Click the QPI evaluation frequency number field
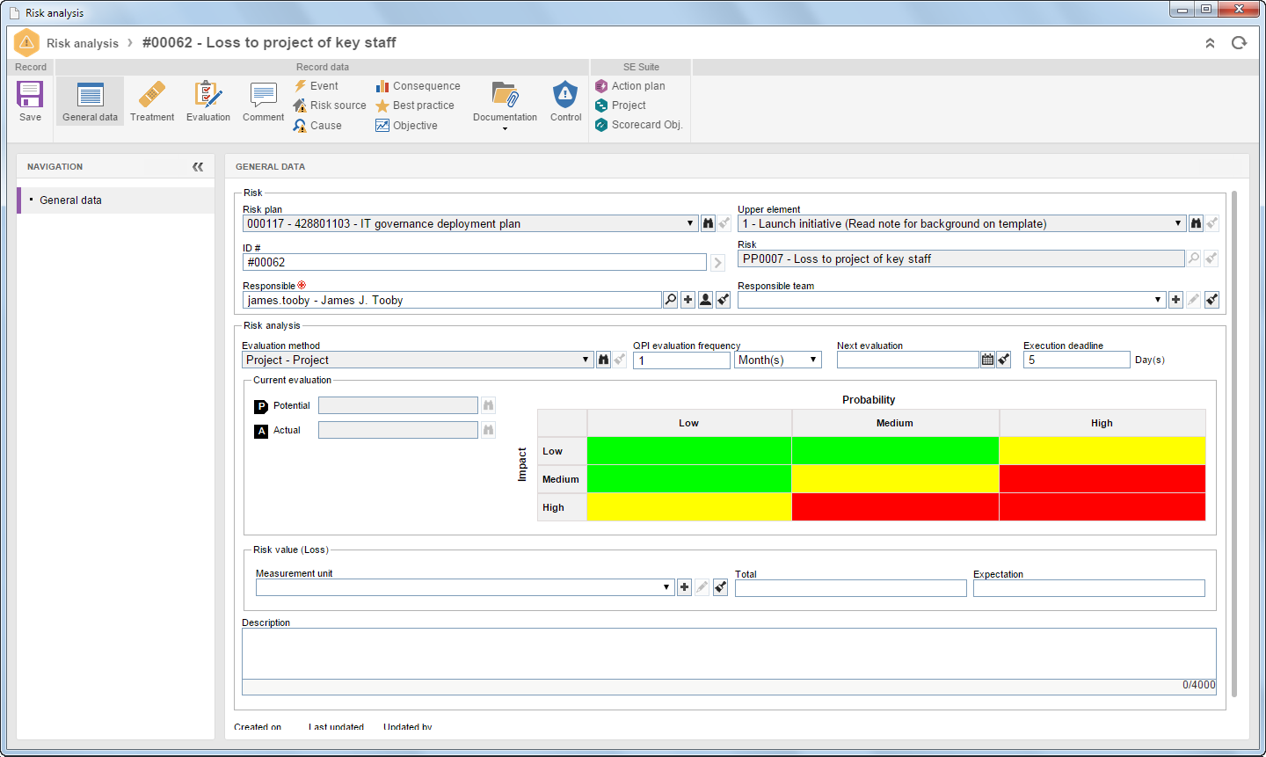 point(682,360)
